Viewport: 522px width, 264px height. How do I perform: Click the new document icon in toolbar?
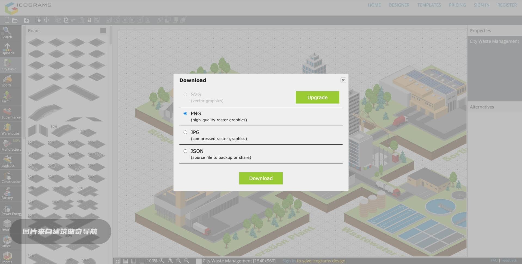(7, 20)
